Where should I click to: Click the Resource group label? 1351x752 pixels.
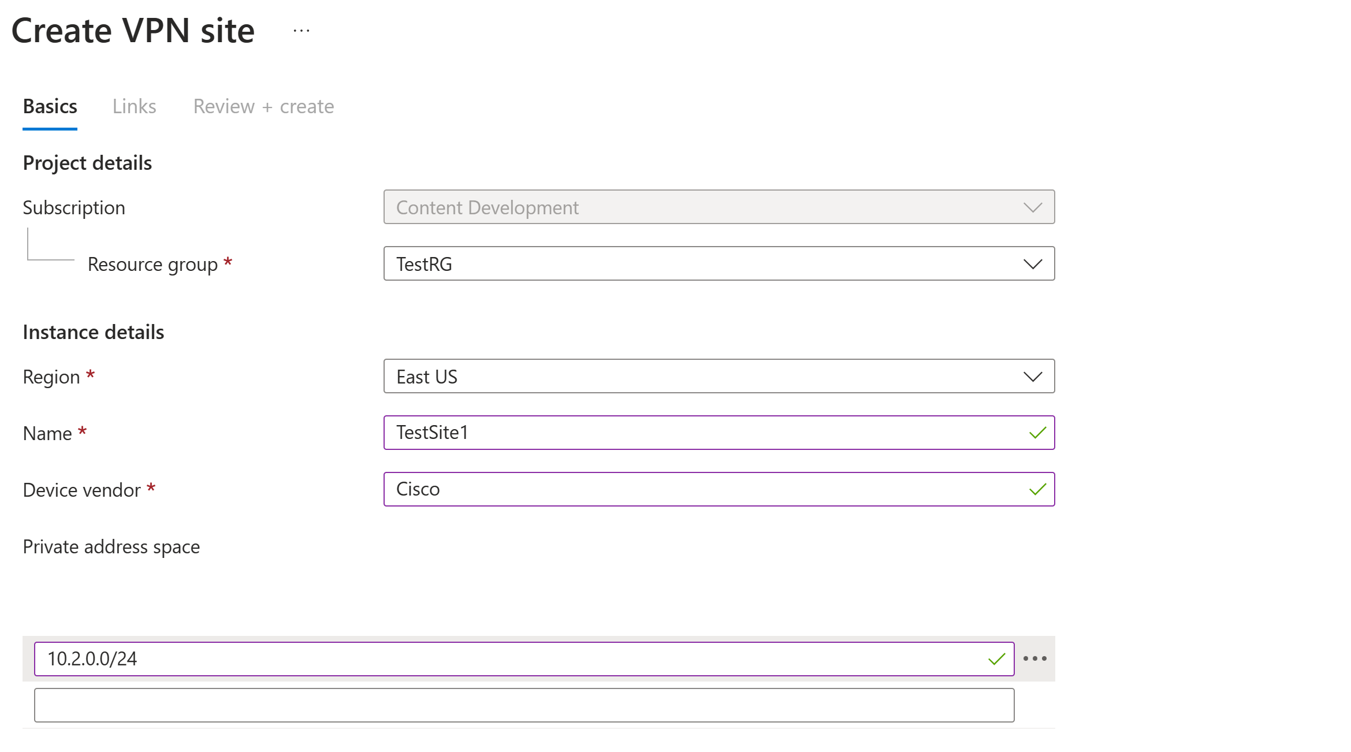(152, 265)
